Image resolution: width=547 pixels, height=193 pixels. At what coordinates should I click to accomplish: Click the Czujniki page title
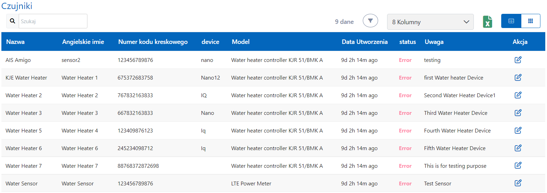(x=17, y=6)
